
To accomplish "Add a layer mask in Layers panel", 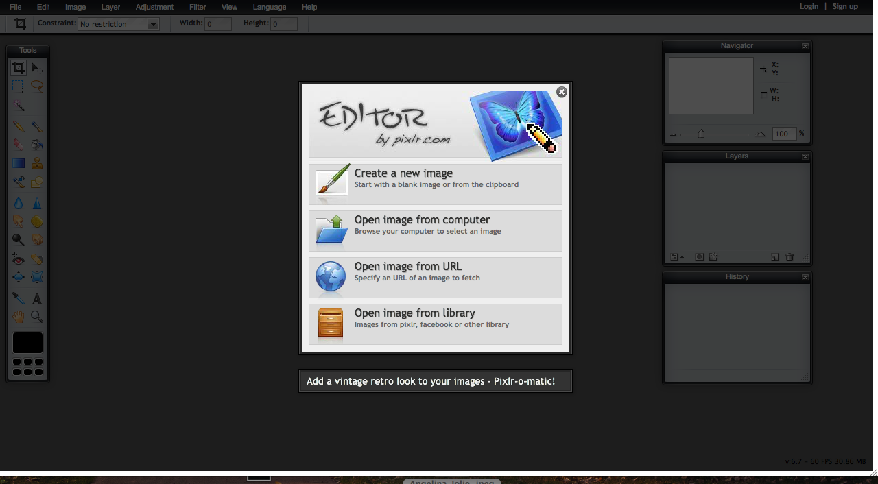I will point(699,257).
